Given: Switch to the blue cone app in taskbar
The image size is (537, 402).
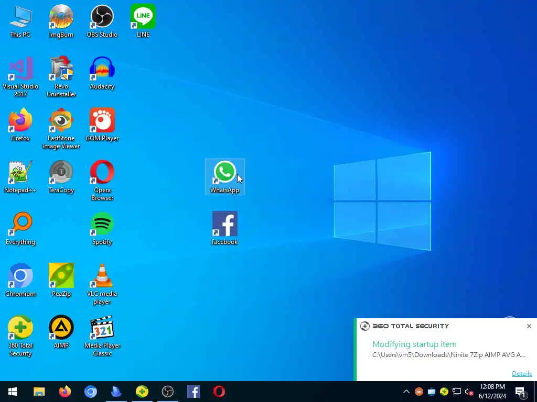Looking at the screenshot, I should point(116,392).
